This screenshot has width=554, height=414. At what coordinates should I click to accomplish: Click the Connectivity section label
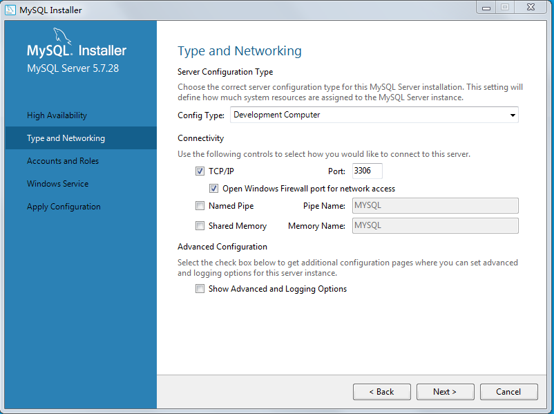tap(201, 138)
